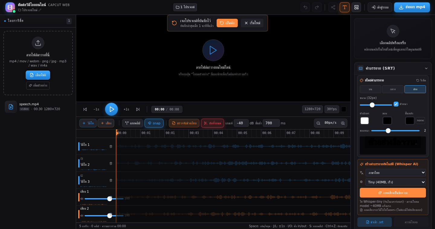This screenshot has width=435, height=229.
Task: Click the undo arrow icon
Action: click(305, 7)
